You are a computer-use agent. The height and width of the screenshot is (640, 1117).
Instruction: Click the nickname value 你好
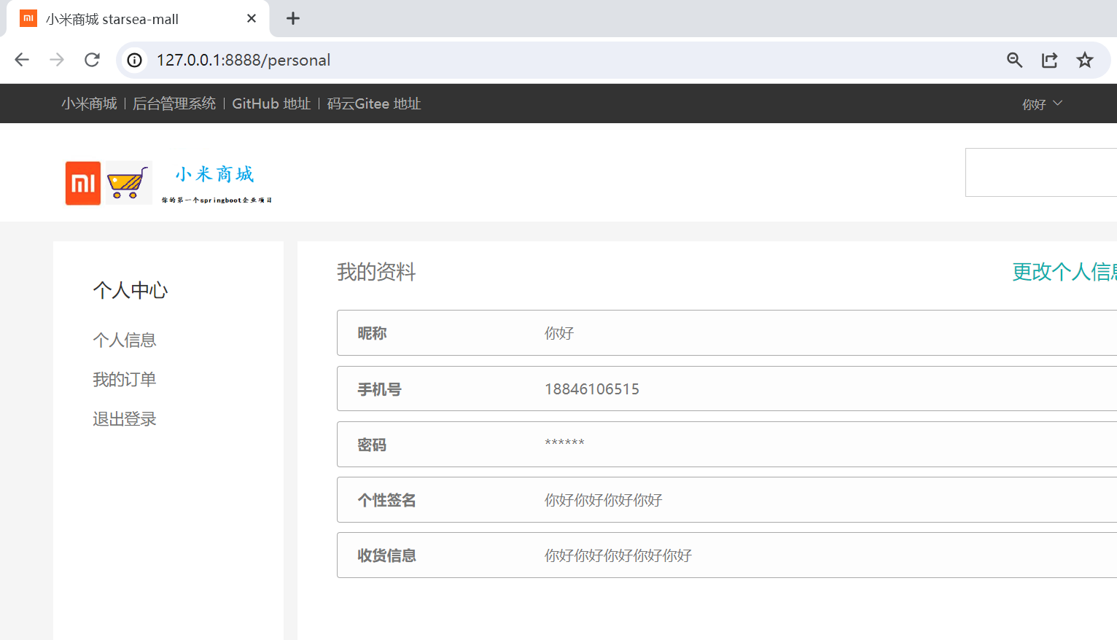(x=559, y=333)
